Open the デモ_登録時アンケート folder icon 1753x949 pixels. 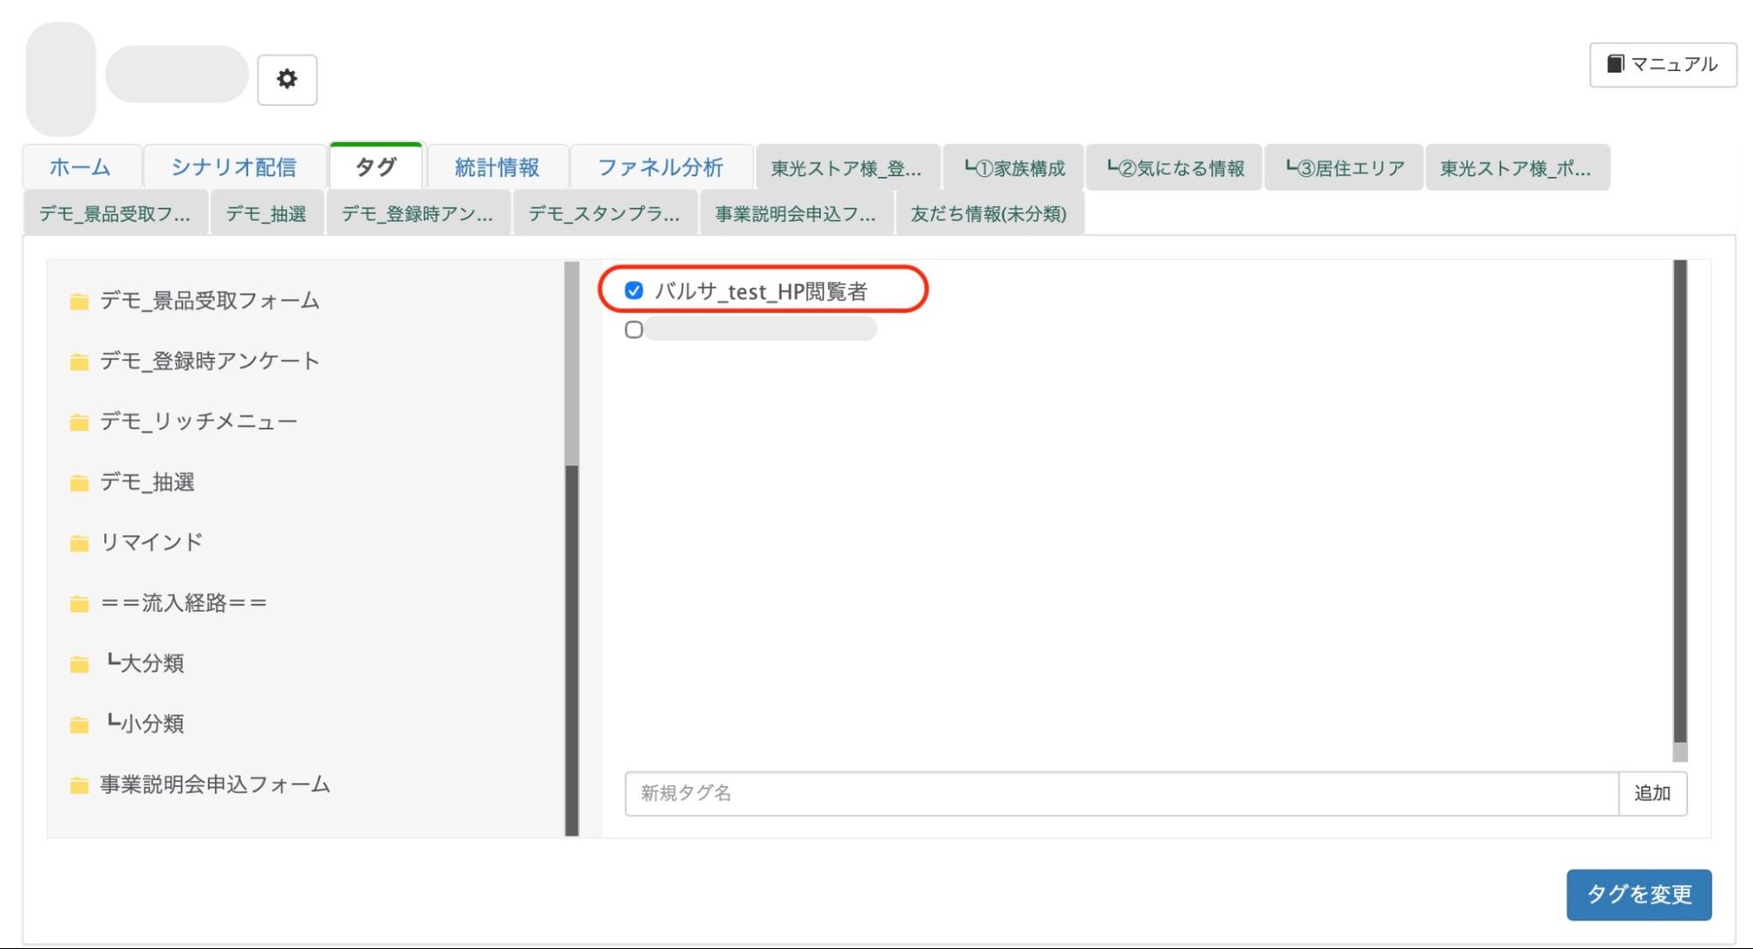point(80,360)
